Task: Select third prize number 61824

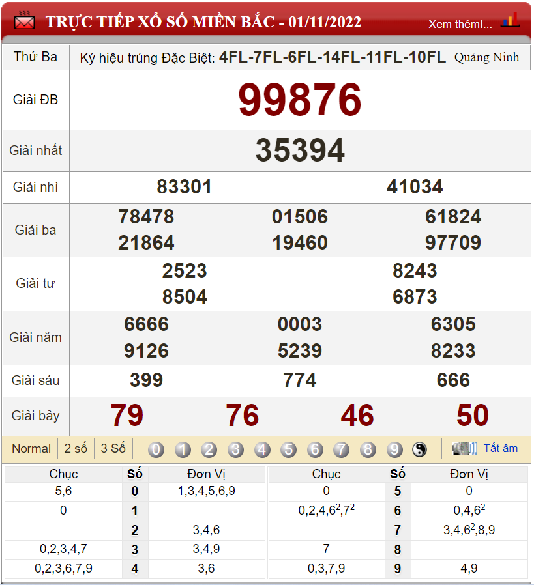Action: pos(453,217)
